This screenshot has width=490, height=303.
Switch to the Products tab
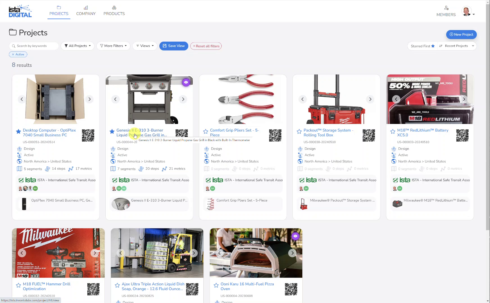click(x=114, y=11)
